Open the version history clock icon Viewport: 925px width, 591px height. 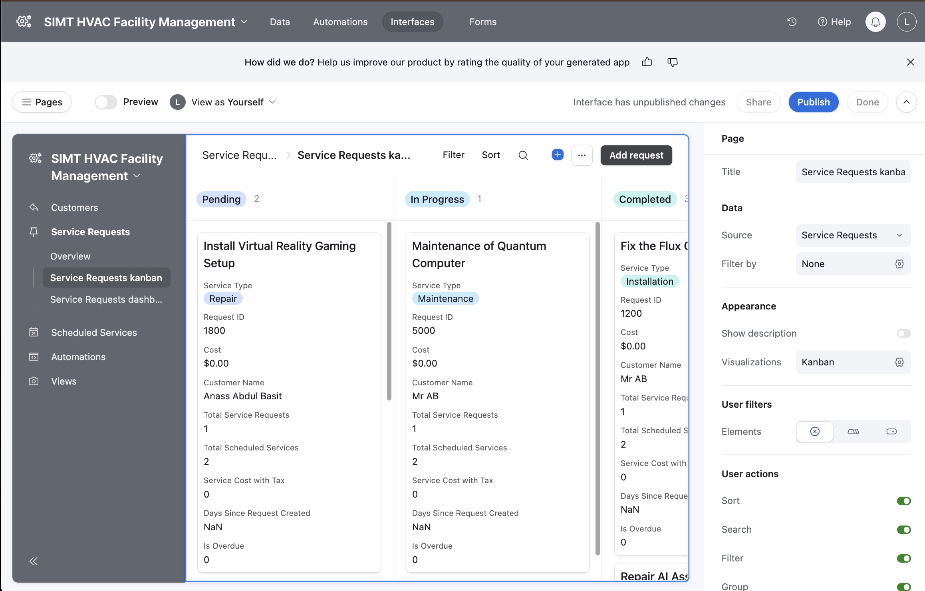click(792, 22)
